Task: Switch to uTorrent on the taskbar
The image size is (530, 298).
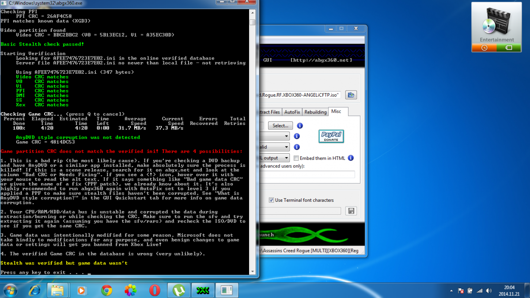Action: coord(179,290)
